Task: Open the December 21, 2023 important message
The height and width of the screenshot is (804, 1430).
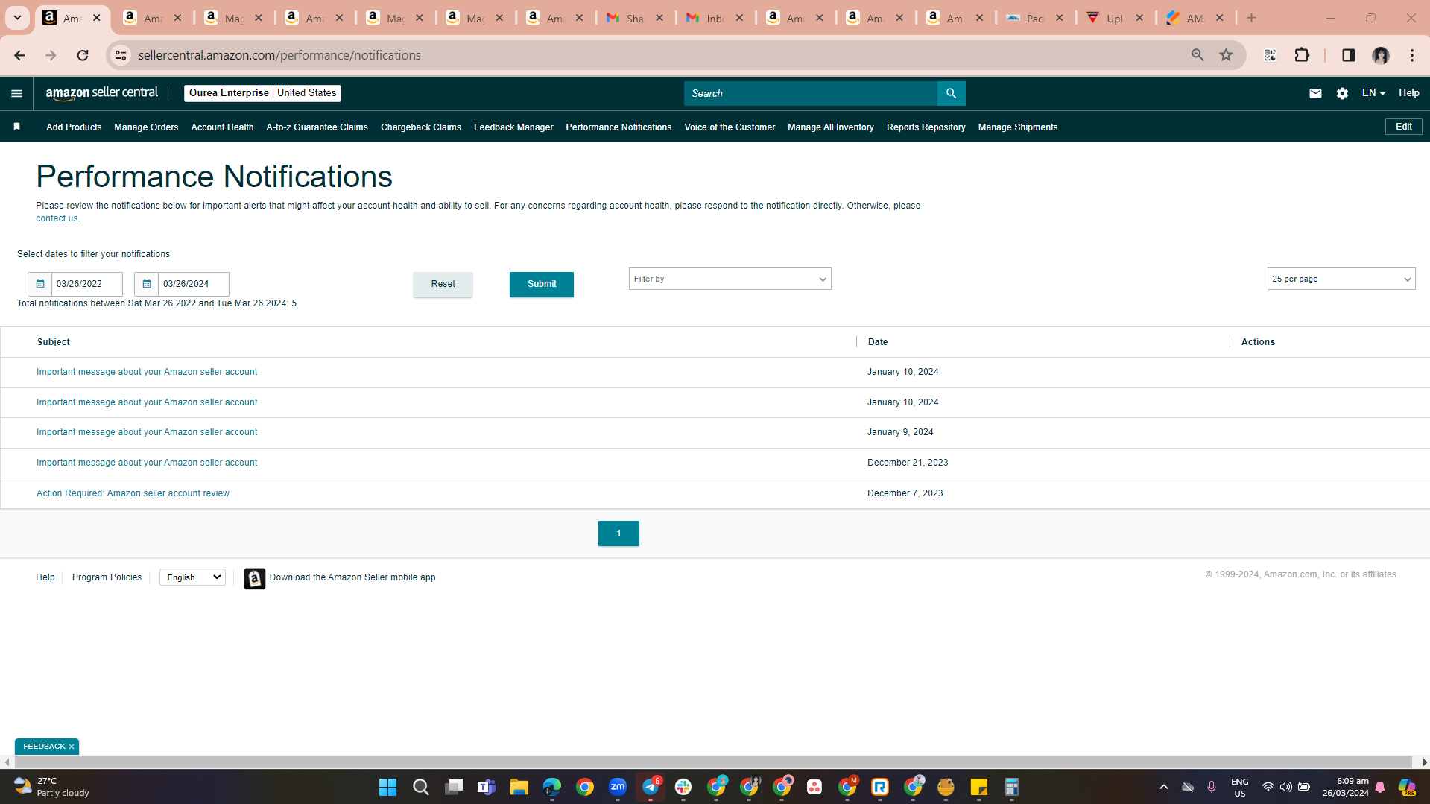Action: coord(147,463)
